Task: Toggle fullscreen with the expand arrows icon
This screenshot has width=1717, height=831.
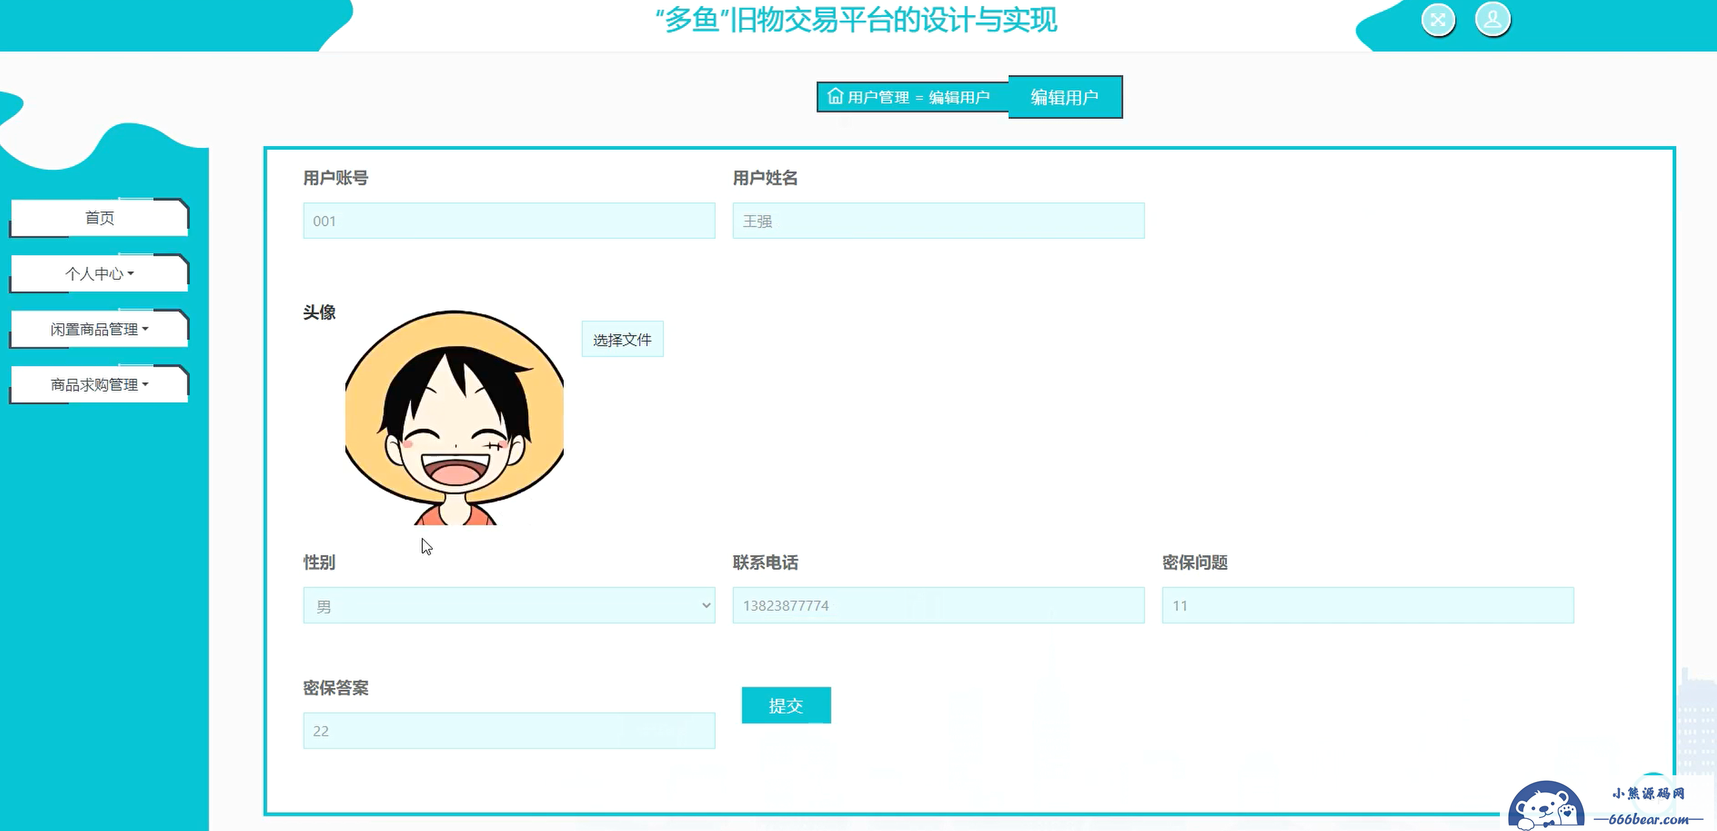Action: [x=1438, y=20]
